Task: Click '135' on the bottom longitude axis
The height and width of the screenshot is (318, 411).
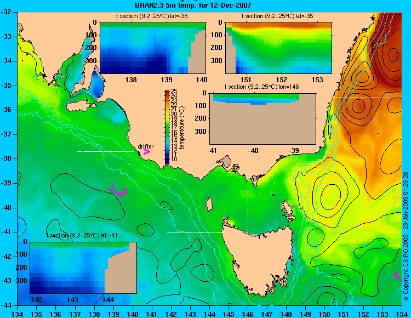Action: tap(36, 314)
